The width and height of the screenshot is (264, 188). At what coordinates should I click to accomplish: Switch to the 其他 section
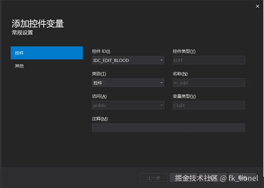coord(19,66)
